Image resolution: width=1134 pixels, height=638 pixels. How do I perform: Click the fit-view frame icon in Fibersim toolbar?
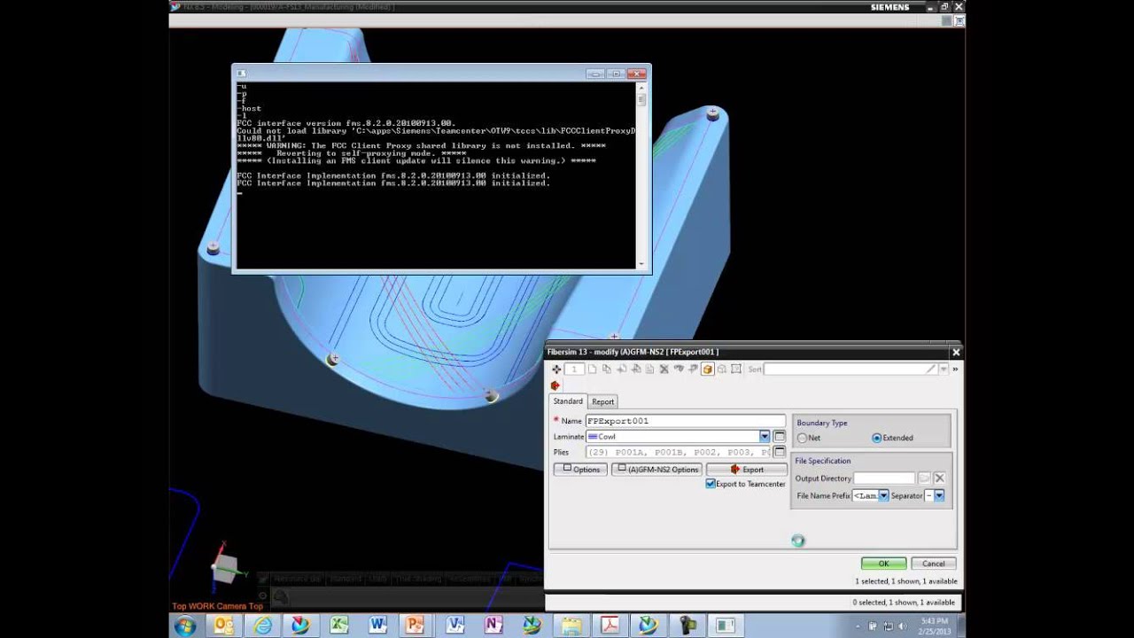pyautogui.click(x=736, y=370)
